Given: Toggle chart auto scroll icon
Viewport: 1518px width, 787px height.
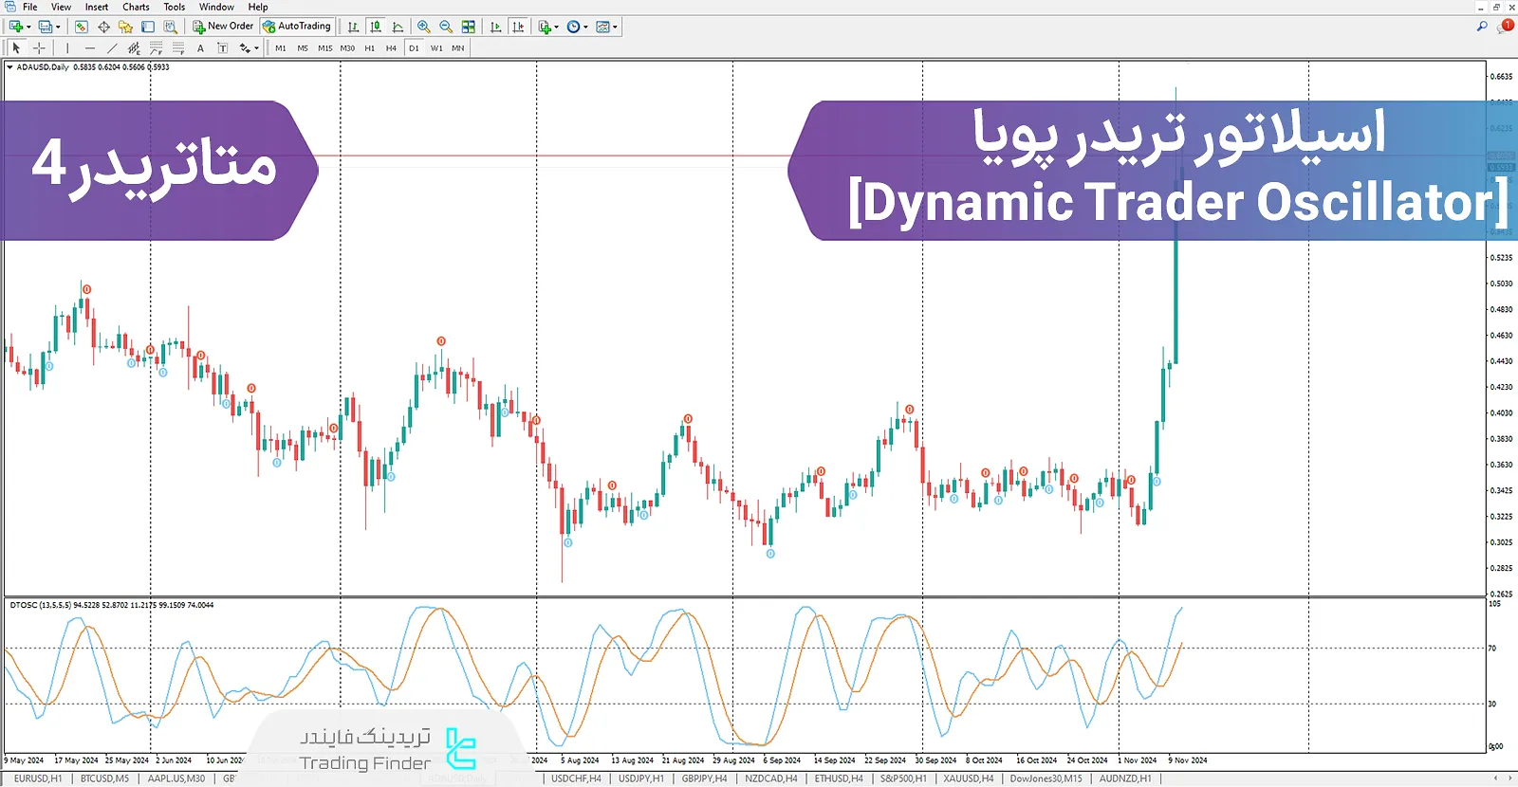Looking at the screenshot, I should pos(496,27).
